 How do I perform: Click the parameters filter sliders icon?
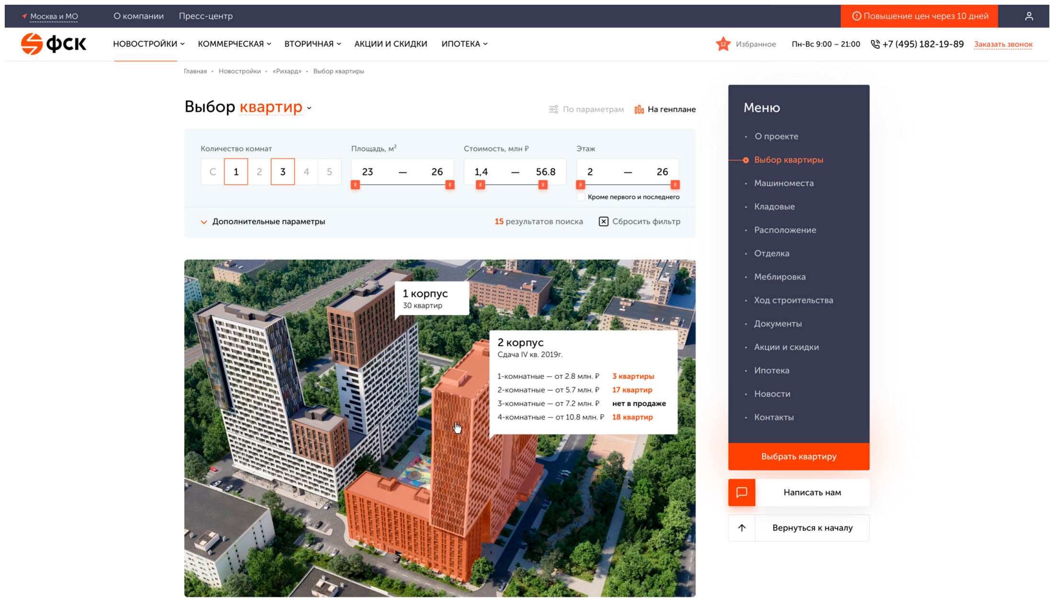pyautogui.click(x=553, y=110)
